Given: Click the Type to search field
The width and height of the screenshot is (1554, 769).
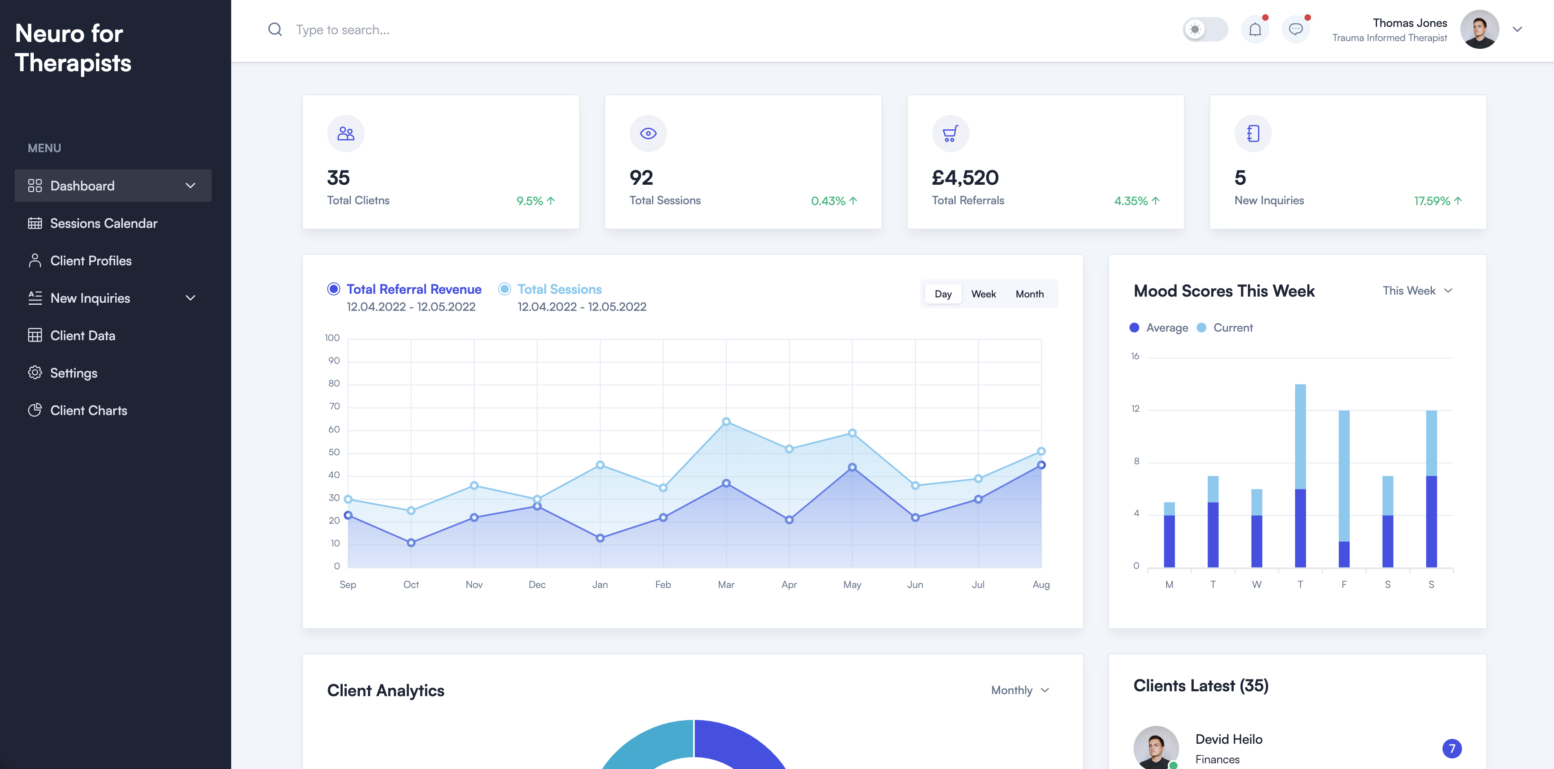Looking at the screenshot, I should [343, 30].
